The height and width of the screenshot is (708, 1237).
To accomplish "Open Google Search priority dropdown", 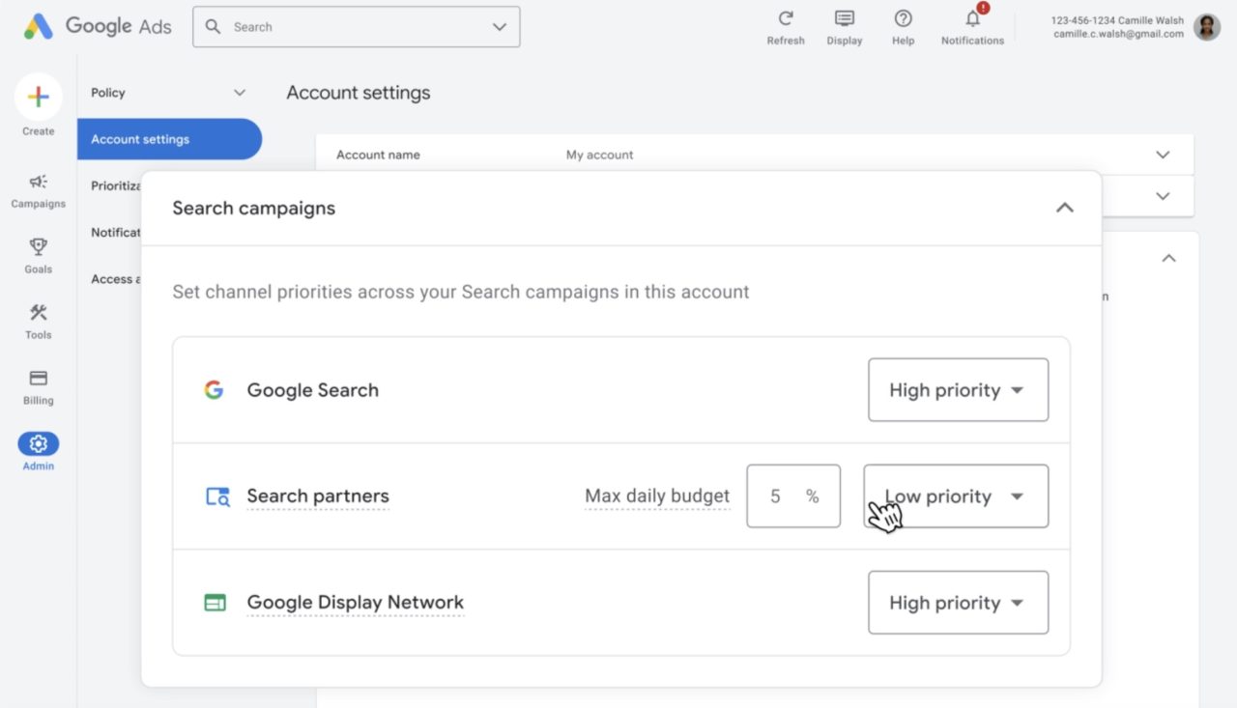I will pyautogui.click(x=958, y=390).
